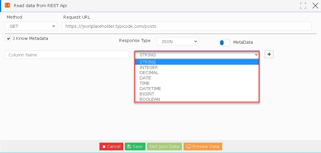The width and height of the screenshot is (321, 153).
Task: Pick DATE from the data type options
Action: (197, 78)
